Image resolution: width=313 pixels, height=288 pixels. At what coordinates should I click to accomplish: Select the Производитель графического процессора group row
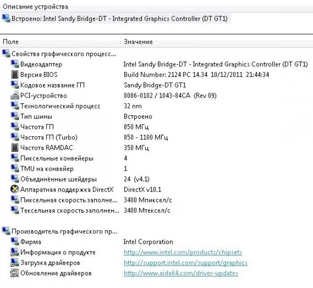[59, 231]
